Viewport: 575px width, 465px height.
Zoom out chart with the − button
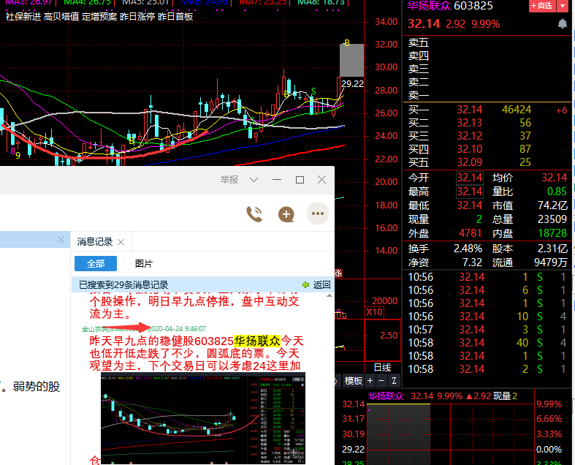pos(381,381)
